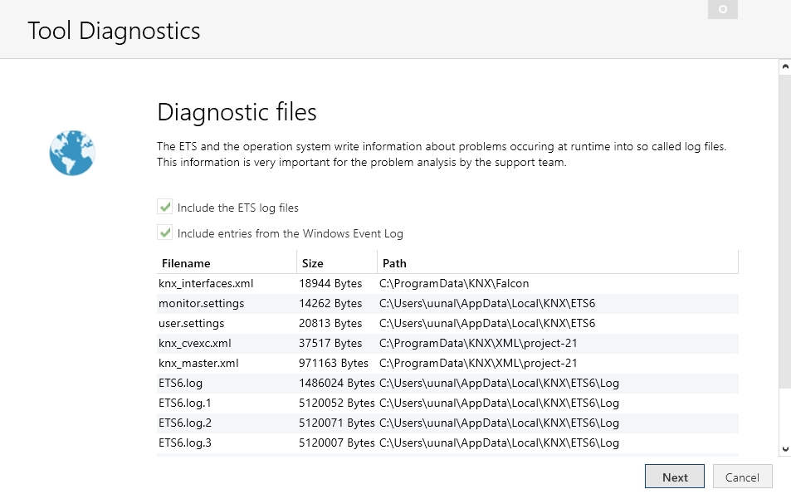The image size is (791, 494).
Task: Select the ETS6.log.1 row
Action: pos(447,404)
